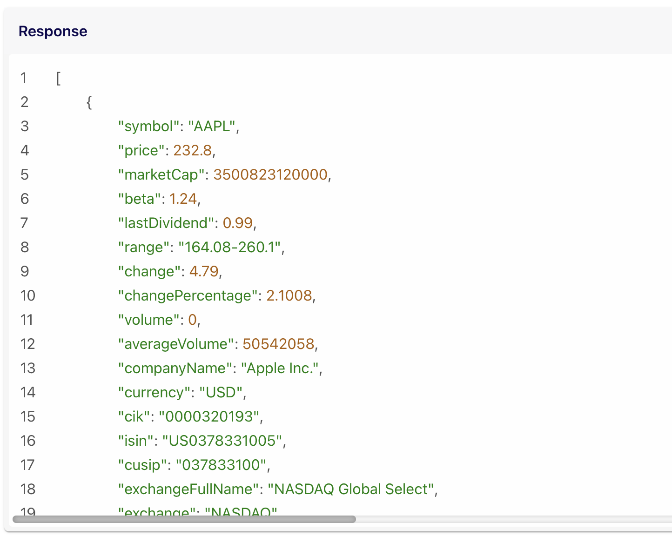The image size is (672, 536).
Task: Click the opening curly brace on line 2
Action: [x=89, y=102]
